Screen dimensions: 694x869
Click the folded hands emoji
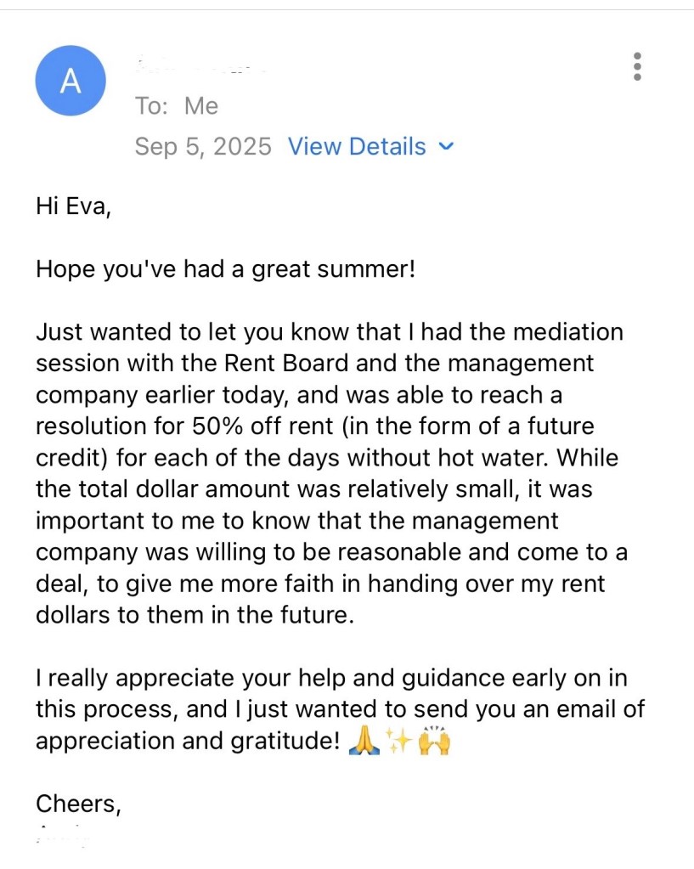click(365, 742)
